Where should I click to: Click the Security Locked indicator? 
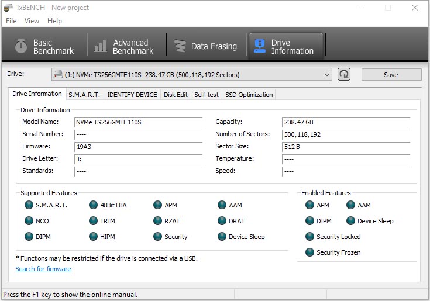pos(309,236)
